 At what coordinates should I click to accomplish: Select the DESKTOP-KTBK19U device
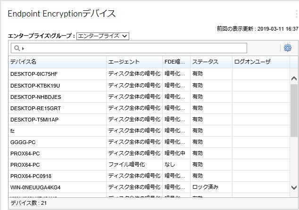(35, 85)
